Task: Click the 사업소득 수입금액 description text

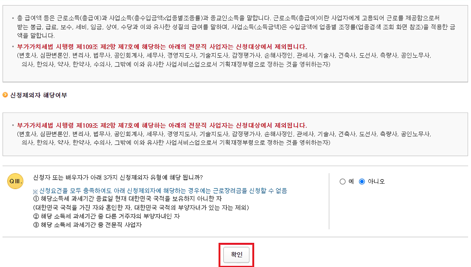Action: 226,28
